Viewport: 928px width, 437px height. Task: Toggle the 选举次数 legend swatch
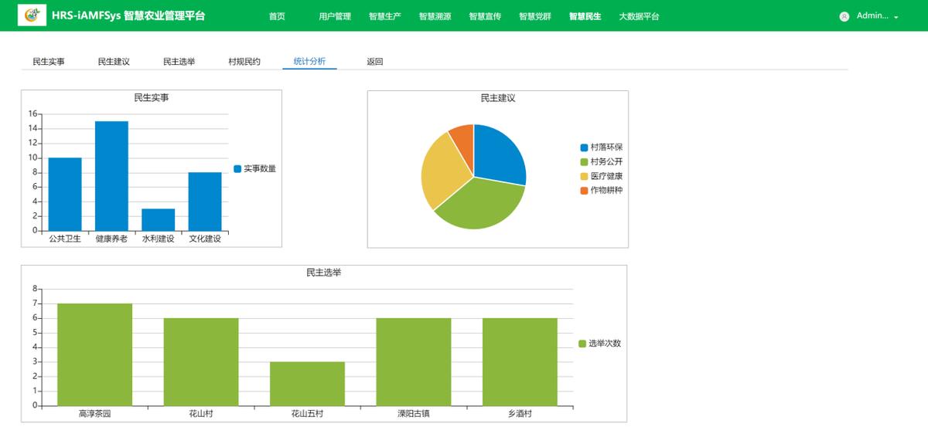pos(582,344)
